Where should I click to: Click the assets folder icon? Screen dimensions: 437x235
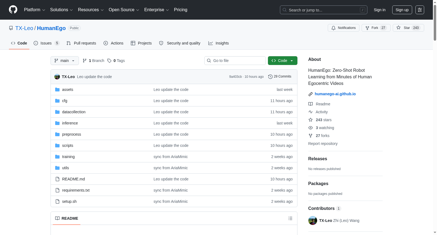pos(57,90)
